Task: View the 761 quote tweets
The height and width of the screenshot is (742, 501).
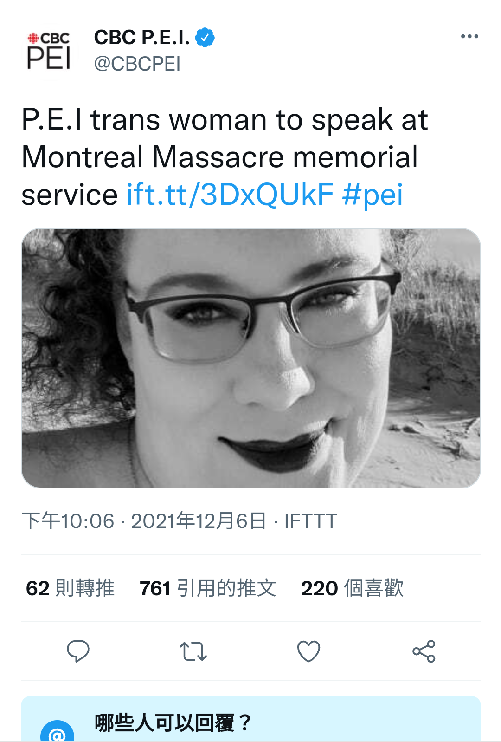Action: pyautogui.click(x=208, y=588)
